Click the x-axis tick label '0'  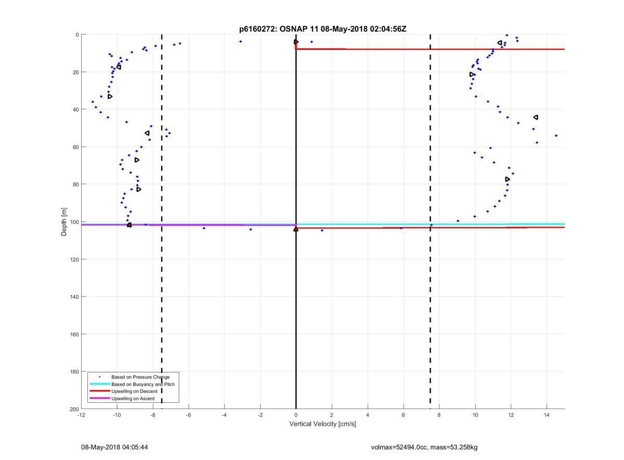coord(296,415)
